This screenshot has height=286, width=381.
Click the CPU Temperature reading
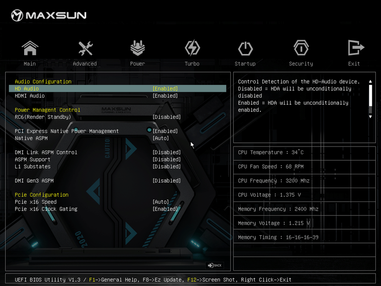point(271,152)
